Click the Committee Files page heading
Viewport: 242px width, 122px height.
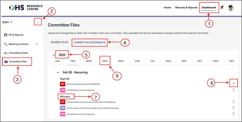(x=64, y=25)
